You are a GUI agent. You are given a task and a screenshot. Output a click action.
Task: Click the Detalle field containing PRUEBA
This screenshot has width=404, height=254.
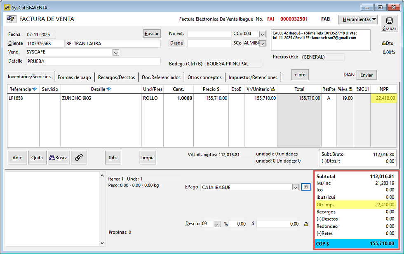[93, 61]
